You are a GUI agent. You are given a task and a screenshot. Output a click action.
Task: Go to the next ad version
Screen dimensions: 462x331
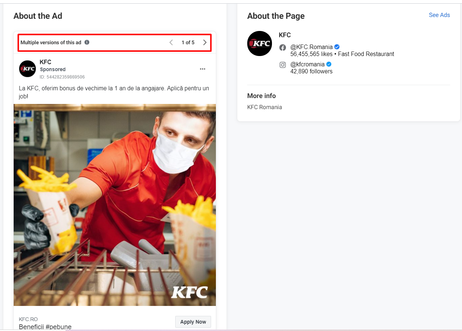tap(205, 42)
